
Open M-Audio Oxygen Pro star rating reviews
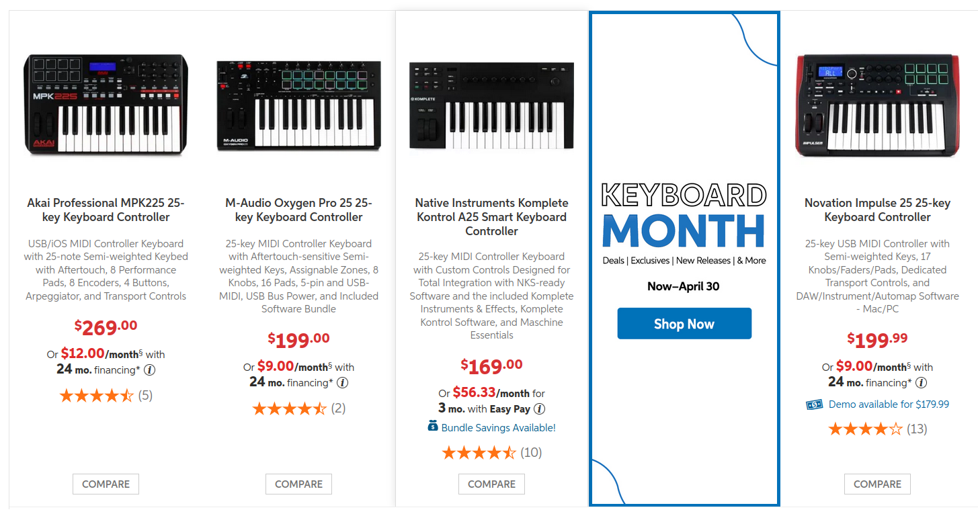coord(298,408)
